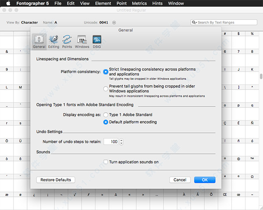This screenshot has height=210, width=263.
Task: Open the Edit menu
Action: click(x=71, y=4)
